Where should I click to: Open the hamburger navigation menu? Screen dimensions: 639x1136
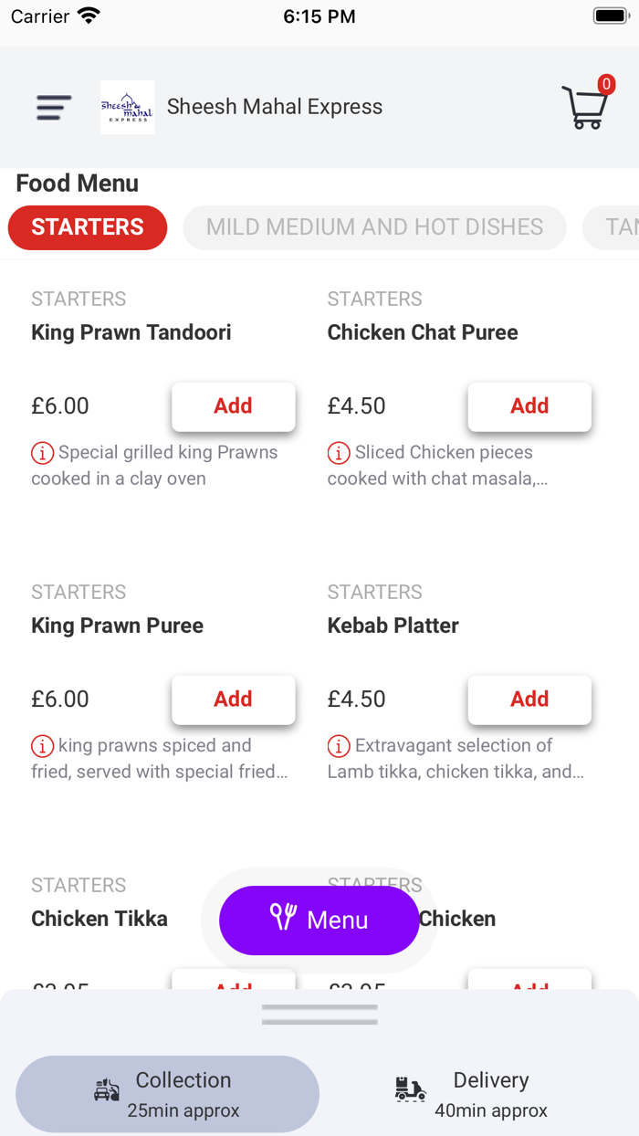coord(54,108)
